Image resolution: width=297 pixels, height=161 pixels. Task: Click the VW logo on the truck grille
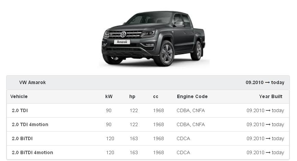123,34
